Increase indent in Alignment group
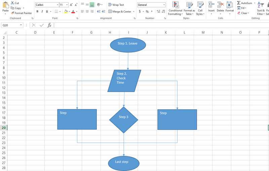The height and width of the screenshot is (171, 269). (x=104, y=11)
